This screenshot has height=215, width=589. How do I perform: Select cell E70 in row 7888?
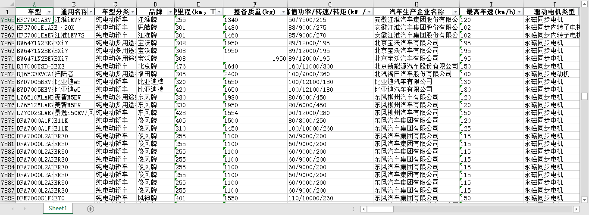[x=74, y=198]
